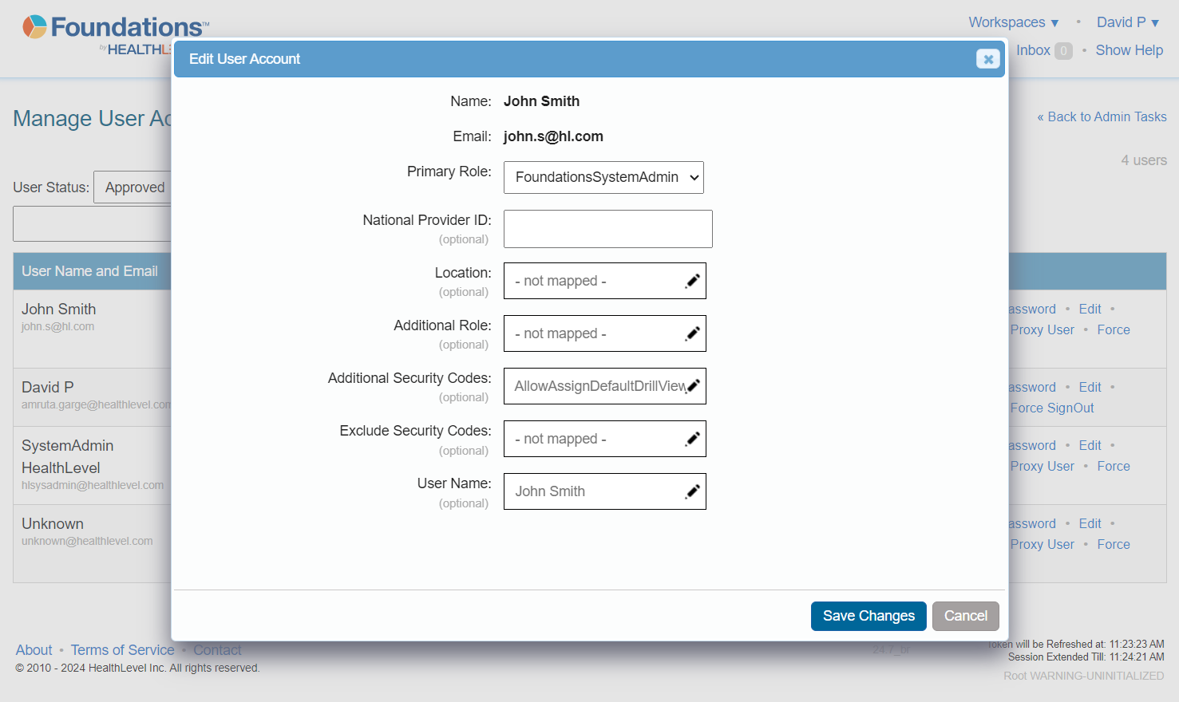Click Force SignOut for David P
This screenshot has width=1179, height=702.
(x=1052, y=408)
